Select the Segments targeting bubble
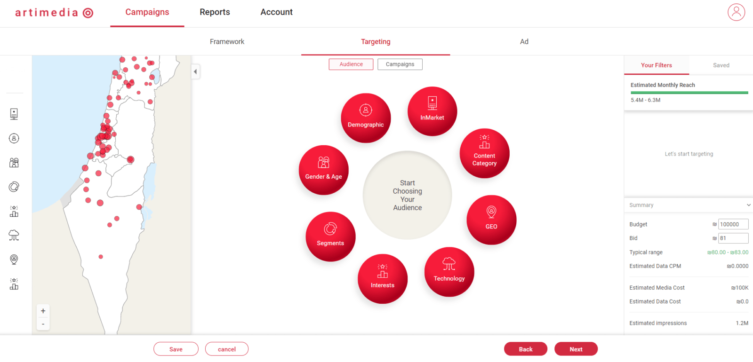 pyautogui.click(x=330, y=236)
